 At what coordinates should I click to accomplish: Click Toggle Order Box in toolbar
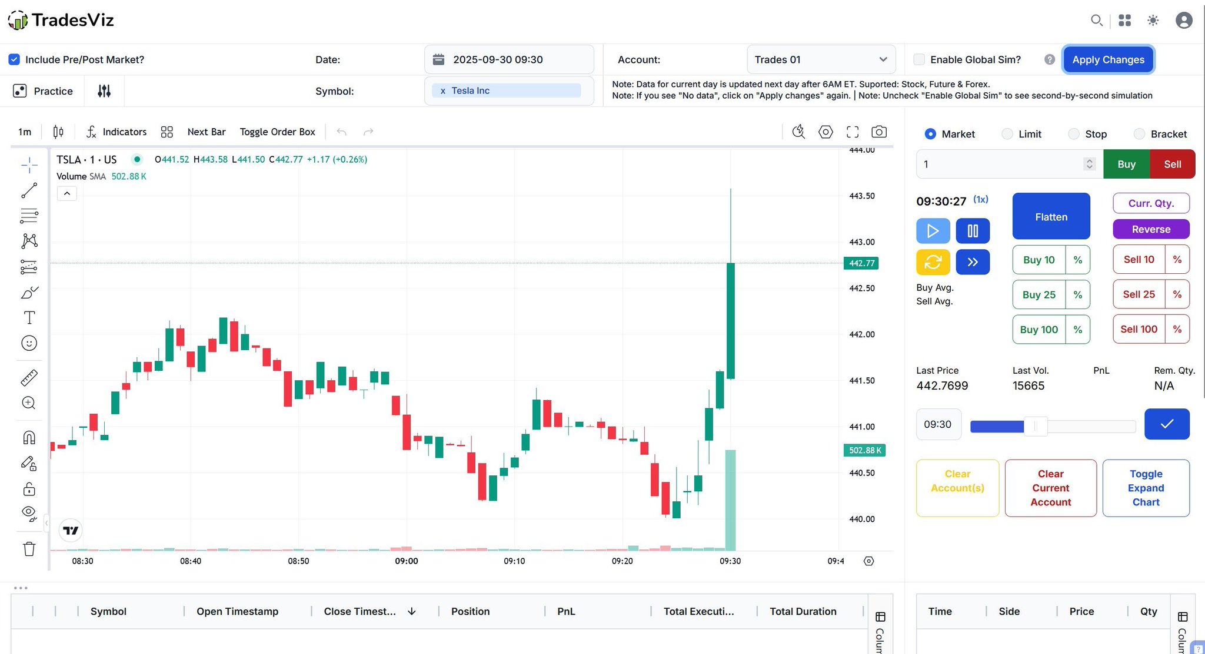[x=277, y=132]
